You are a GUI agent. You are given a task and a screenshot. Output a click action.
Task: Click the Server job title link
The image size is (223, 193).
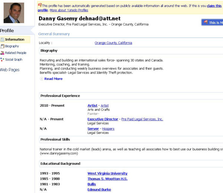tap(93, 129)
